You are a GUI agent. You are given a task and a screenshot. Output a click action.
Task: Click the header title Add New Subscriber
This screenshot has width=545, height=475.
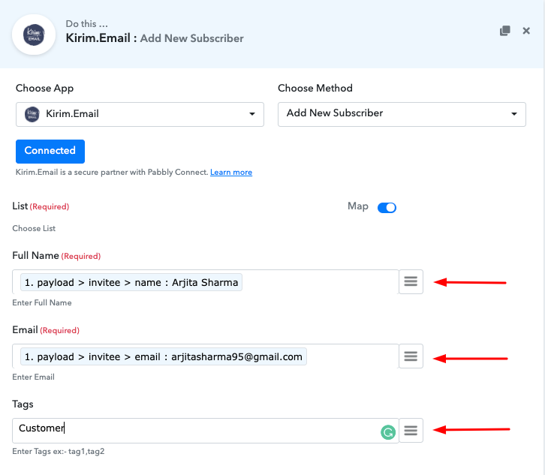(191, 38)
